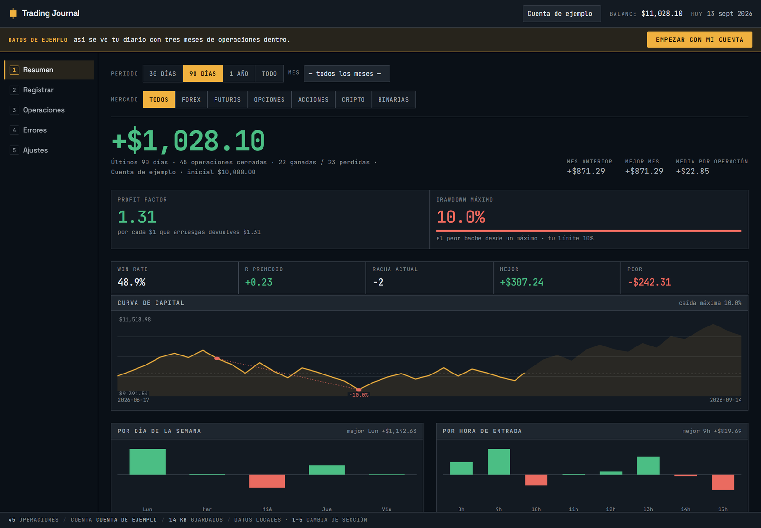Open Operaciones from the sidebar
The width and height of the screenshot is (761, 528).
pyautogui.click(x=49, y=110)
